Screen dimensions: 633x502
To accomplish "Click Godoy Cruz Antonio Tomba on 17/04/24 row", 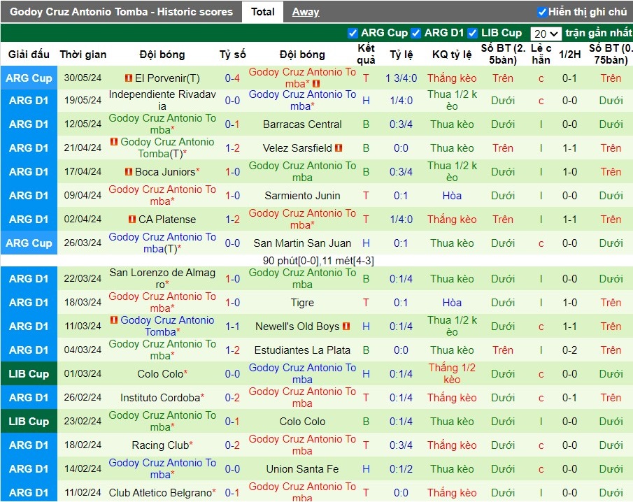I will (302, 171).
